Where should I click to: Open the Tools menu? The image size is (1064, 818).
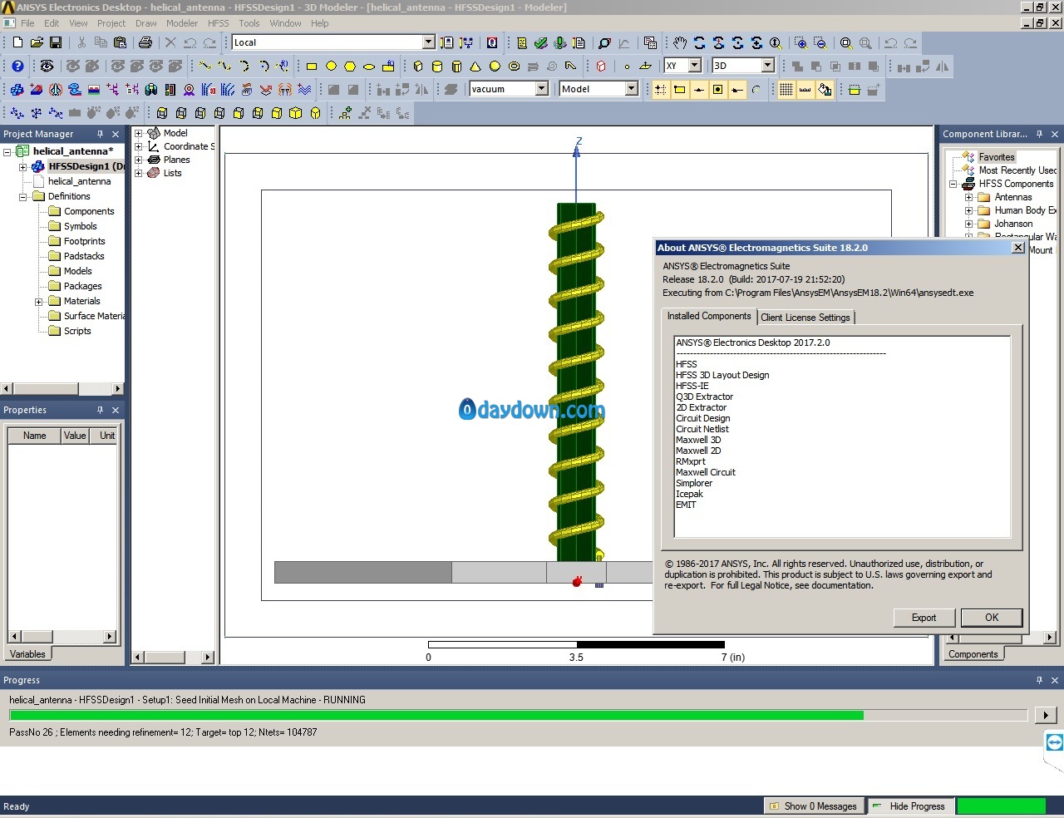click(x=249, y=23)
